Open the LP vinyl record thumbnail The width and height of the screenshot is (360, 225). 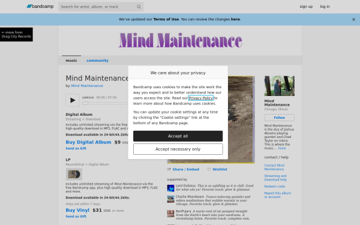tap(74, 174)
